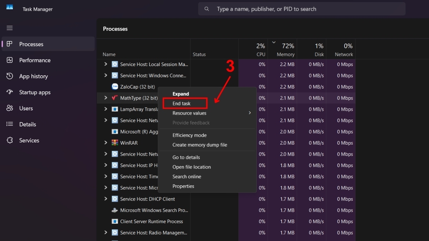429x241 pixels.
Task: Click the Task Manager app icon
Action: pos(10,7)
